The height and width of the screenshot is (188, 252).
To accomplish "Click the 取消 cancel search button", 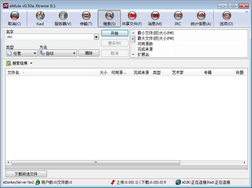I will 115,53.
